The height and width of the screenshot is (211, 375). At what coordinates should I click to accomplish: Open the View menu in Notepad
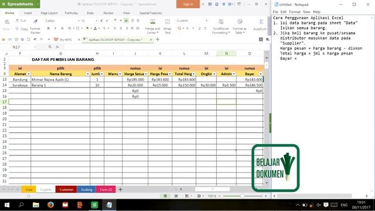(x=306, y=12)
